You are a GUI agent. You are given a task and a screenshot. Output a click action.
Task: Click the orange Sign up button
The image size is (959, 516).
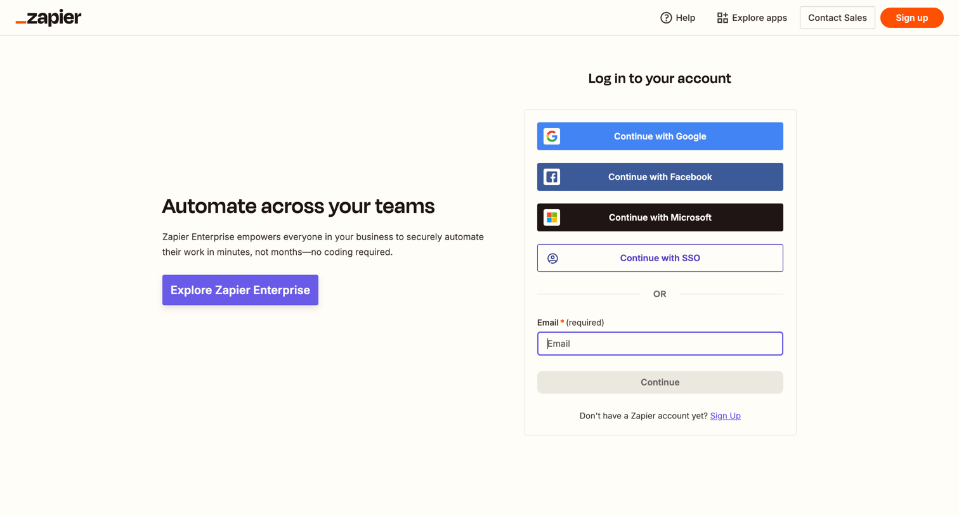tap(911, 18)
